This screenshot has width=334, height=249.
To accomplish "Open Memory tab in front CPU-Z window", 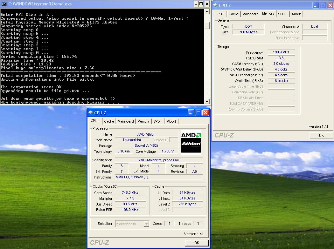I will [x=143, y=121].
